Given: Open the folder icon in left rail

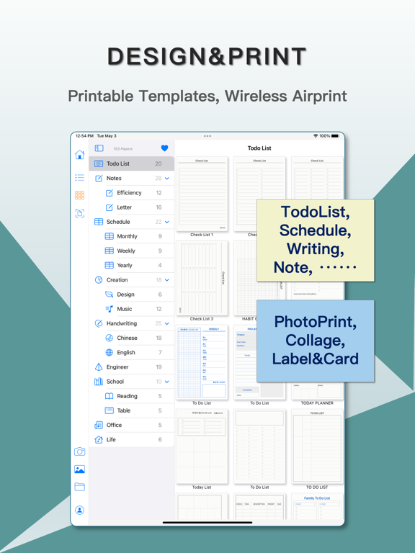Looking at the screenshot, I should pyautogui.click(x=80, y=487).
